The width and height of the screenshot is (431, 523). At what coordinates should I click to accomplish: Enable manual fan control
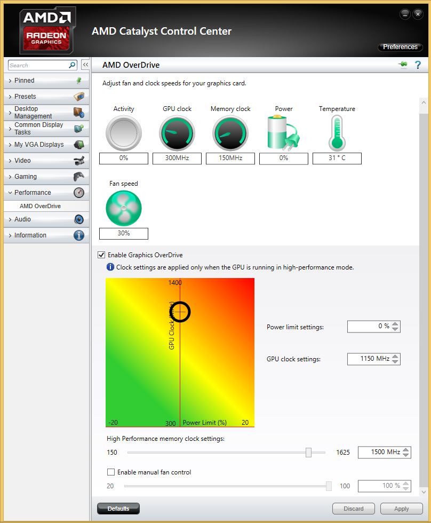111,472
